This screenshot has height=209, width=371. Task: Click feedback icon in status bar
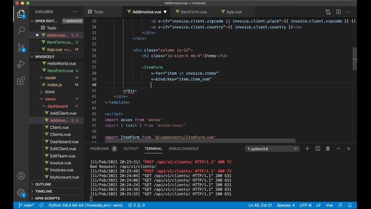(340, 205)
